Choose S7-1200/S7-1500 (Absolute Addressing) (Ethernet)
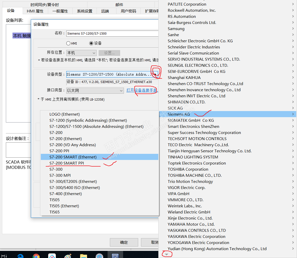Screen dimensions: 297x258 coord(100,126)
